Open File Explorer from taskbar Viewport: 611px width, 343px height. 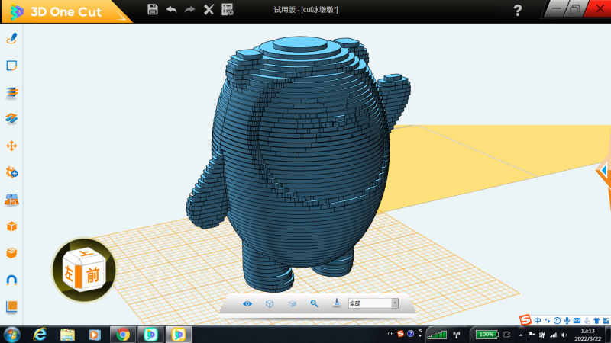click(67, 335)
